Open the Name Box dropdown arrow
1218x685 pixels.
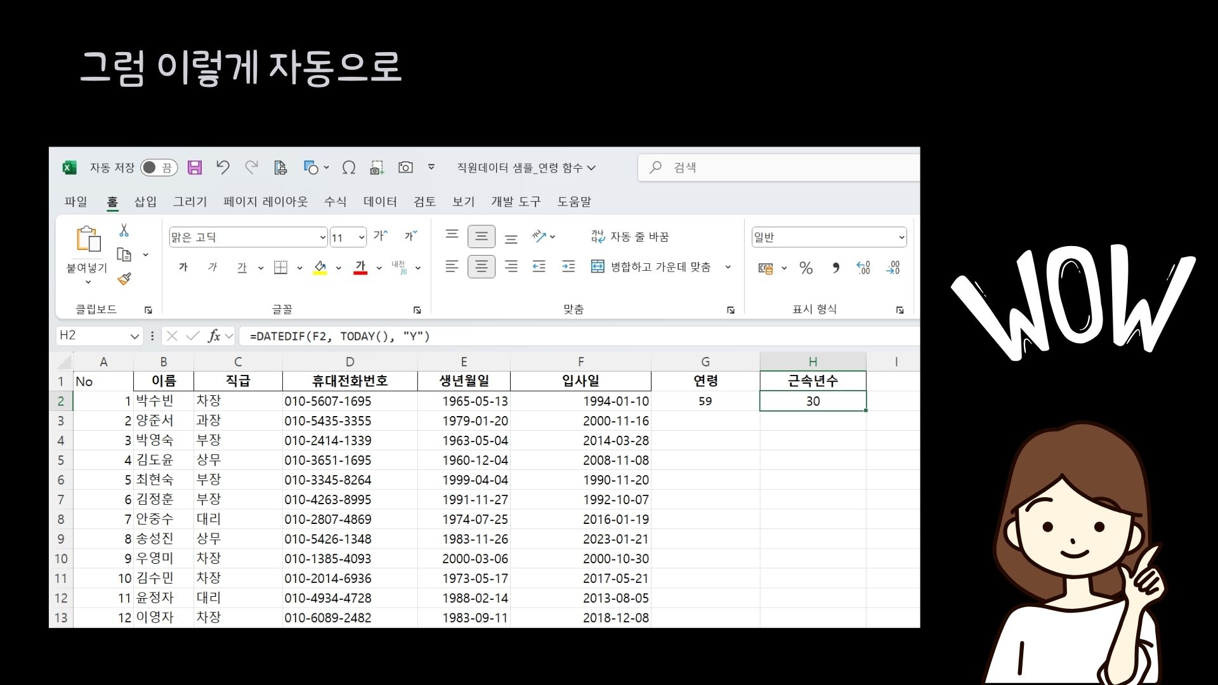click(134, 336)
